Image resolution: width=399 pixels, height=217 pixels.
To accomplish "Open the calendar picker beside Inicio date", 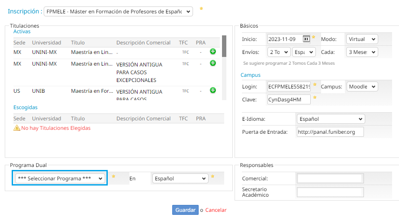I will pos(306,39).
